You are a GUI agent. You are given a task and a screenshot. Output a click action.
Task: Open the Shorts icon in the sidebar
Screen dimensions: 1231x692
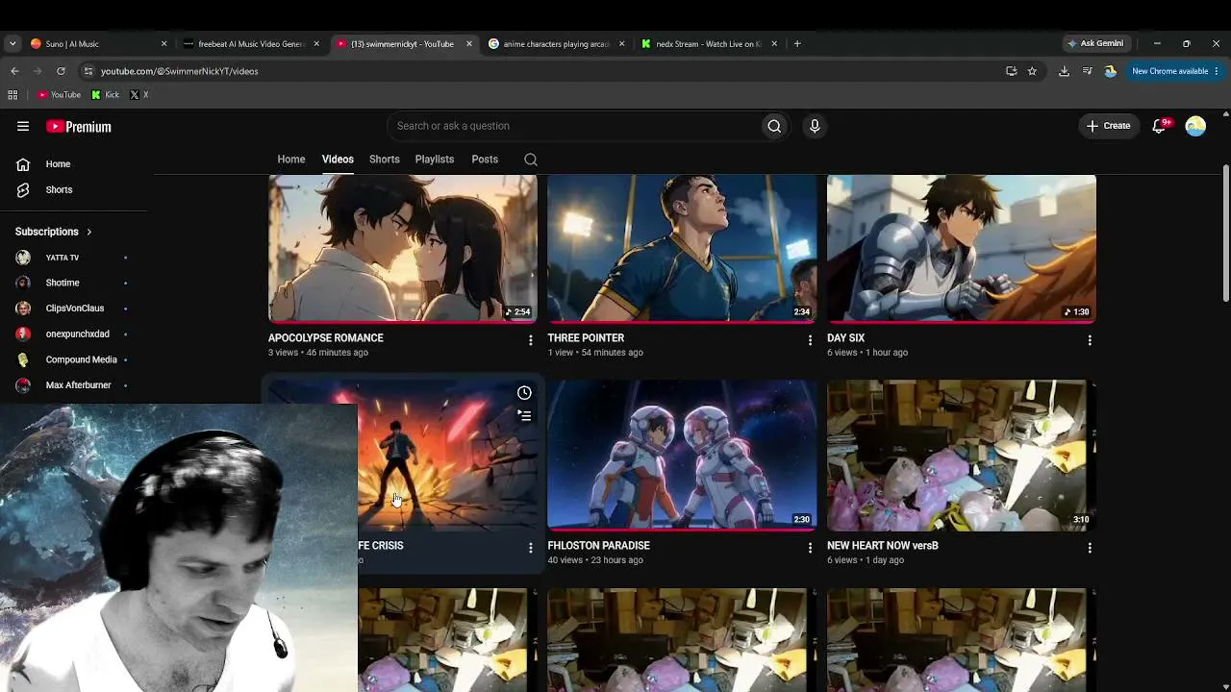coord(23,190)
